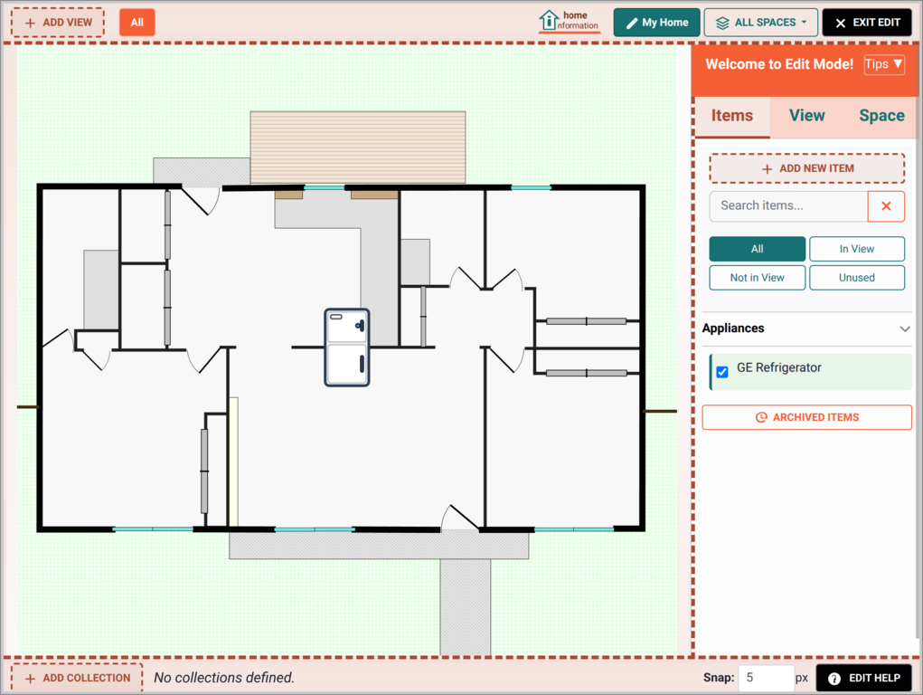Uncheck the GE Refrigerator checkbox
923x695 pixels.
pos(722,372)
